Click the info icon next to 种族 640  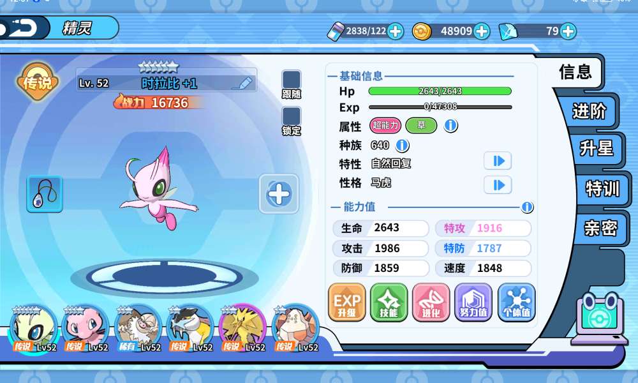click(402, 146)
